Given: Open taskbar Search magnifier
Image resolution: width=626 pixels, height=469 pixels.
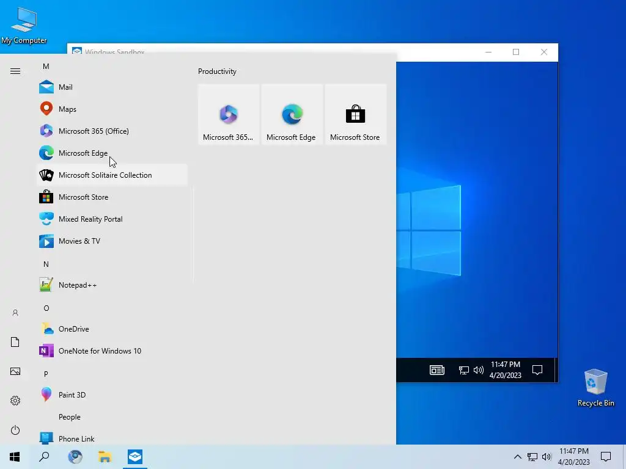Looking at the screenshot, I should click(x=44, y=457).
